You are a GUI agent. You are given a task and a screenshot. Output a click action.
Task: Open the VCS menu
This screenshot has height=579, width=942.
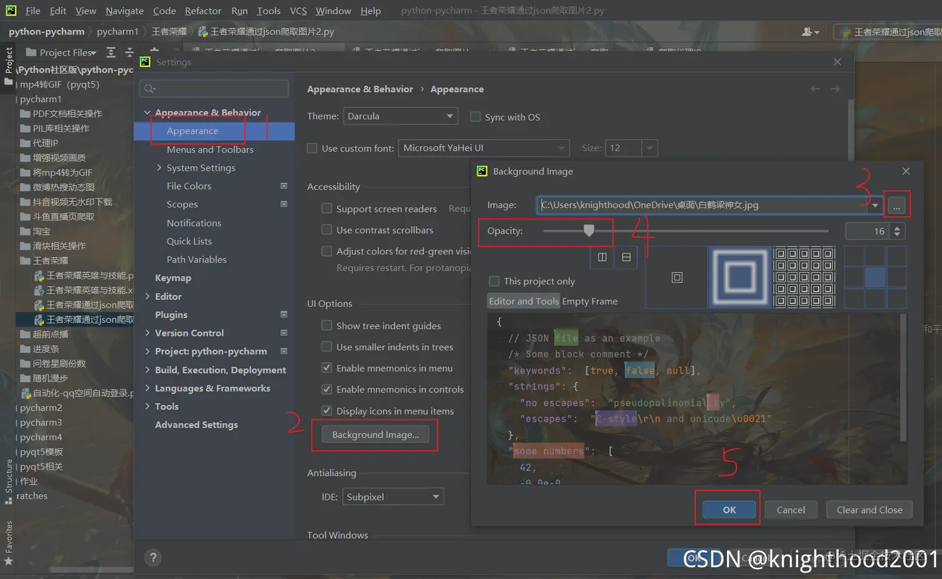pos(298,11)
